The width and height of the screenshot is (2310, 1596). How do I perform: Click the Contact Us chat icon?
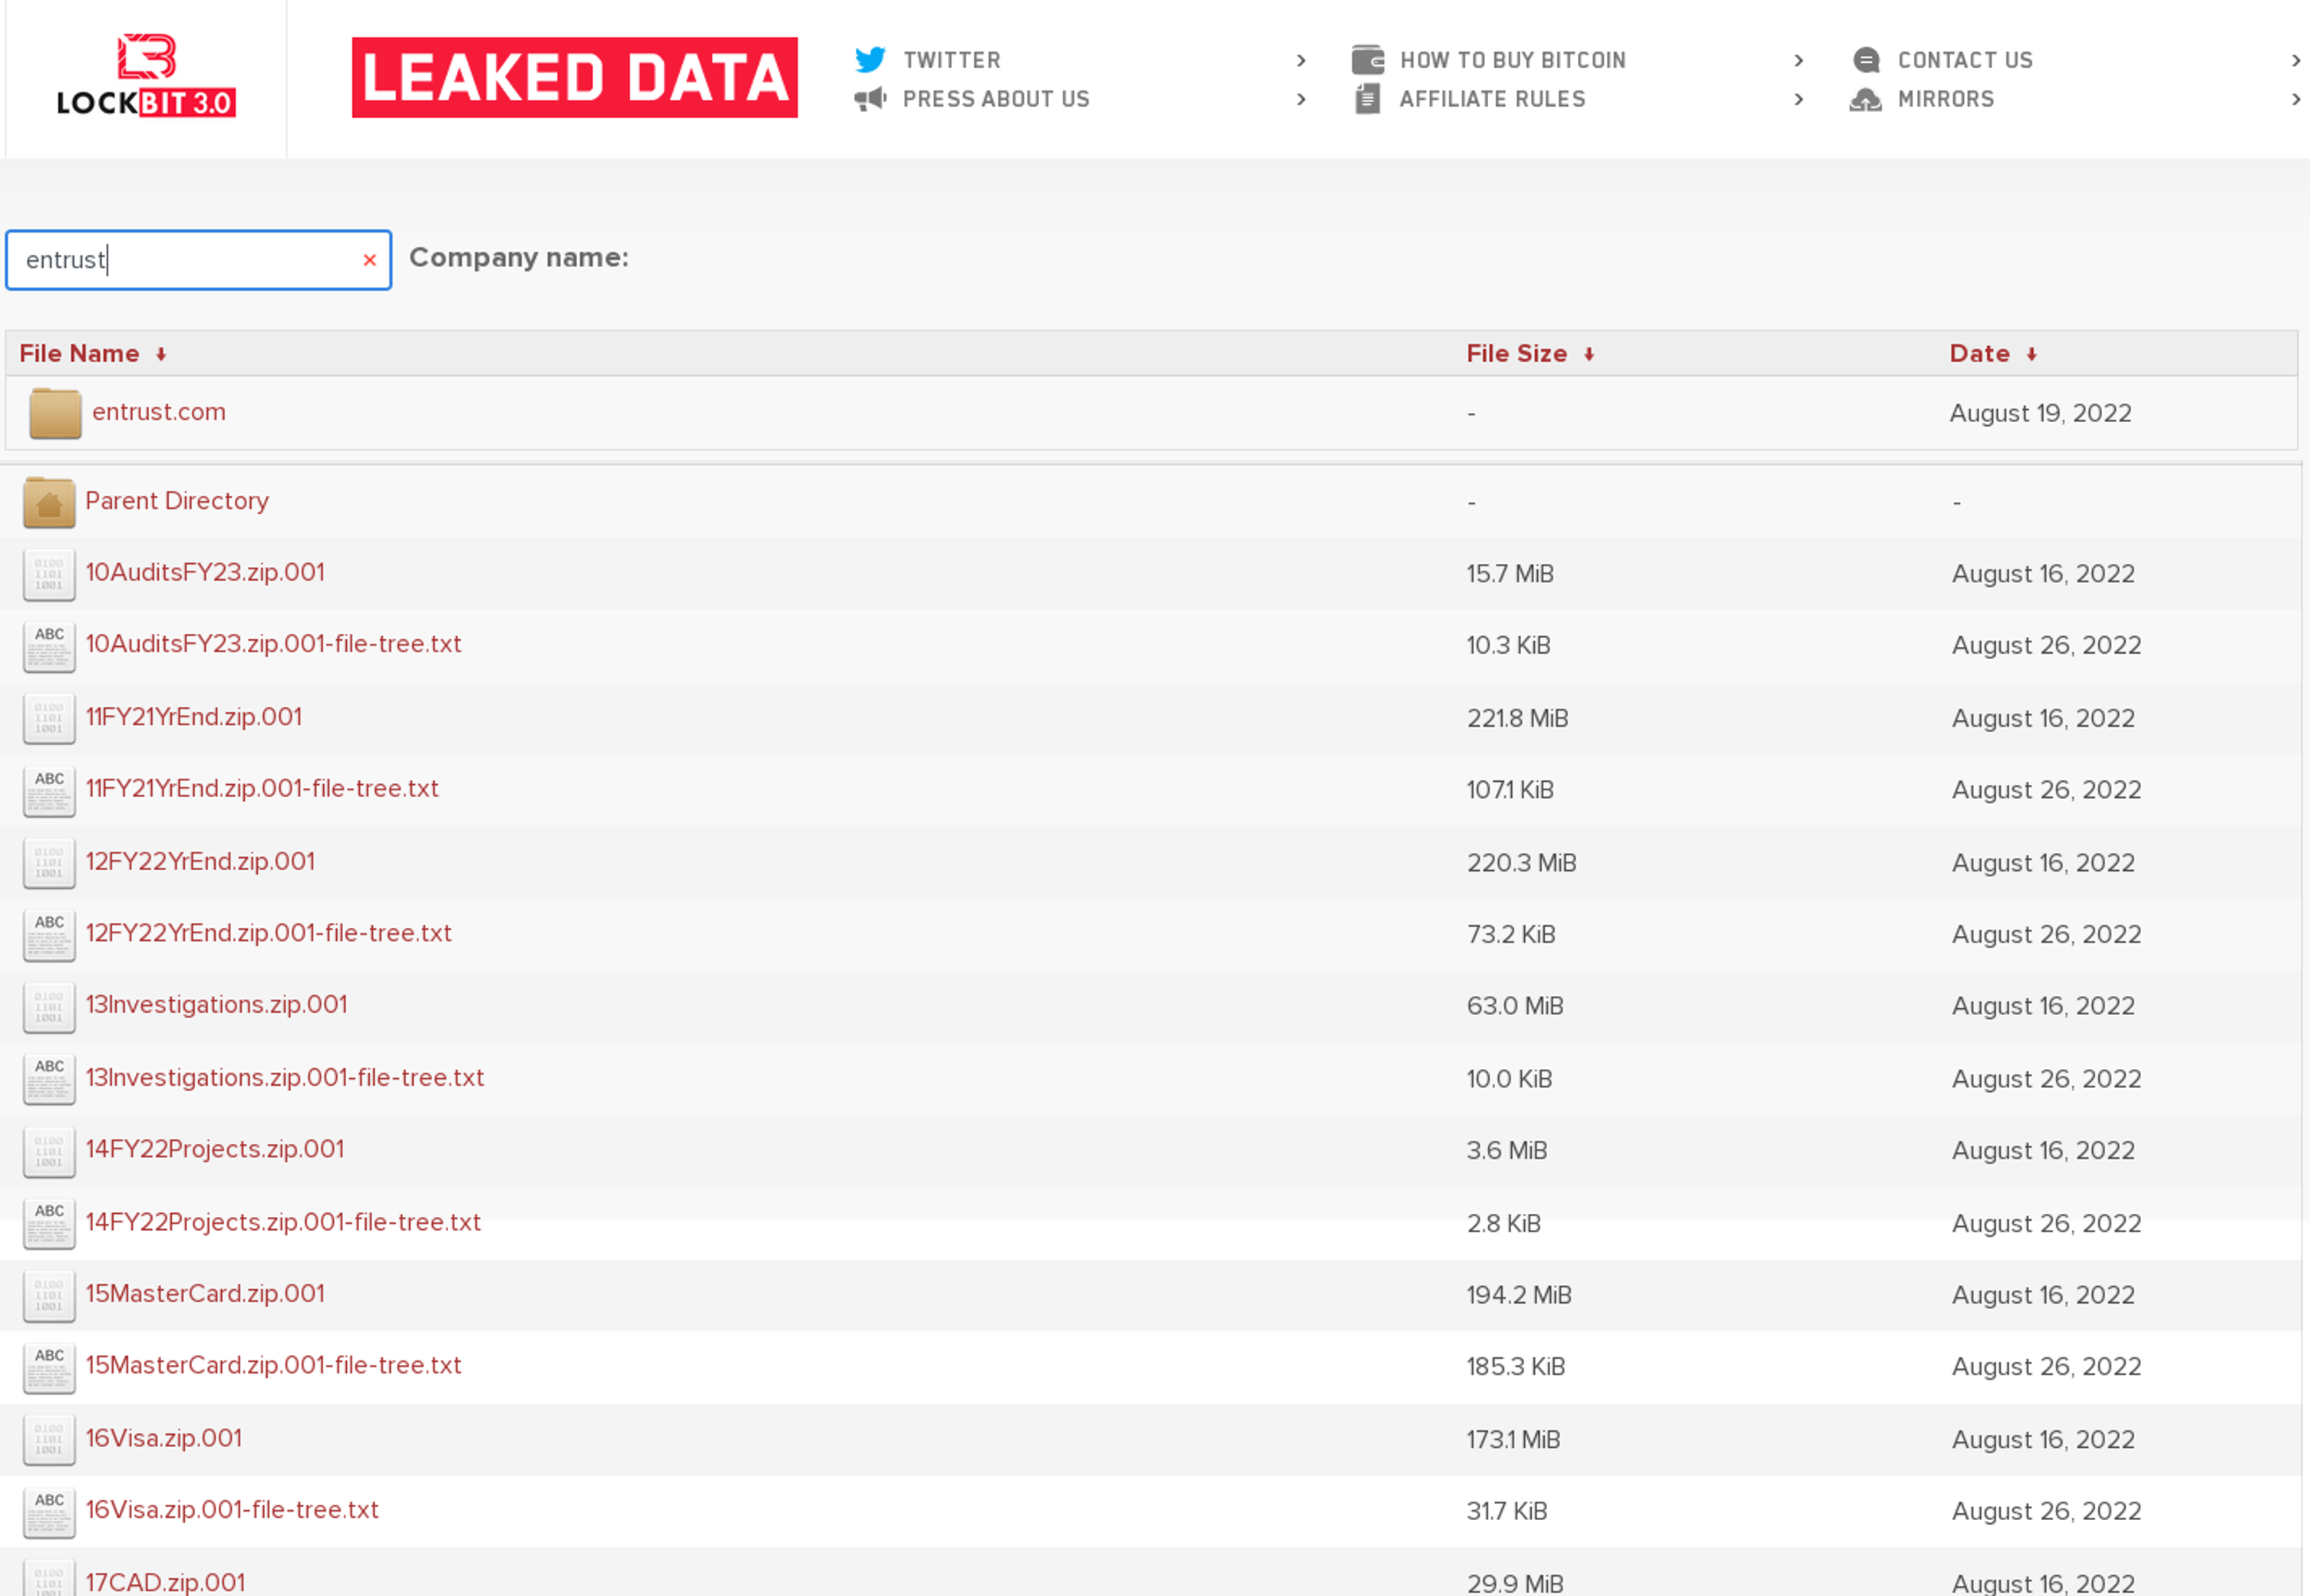pyautogui.click(x=1866, y=60)
